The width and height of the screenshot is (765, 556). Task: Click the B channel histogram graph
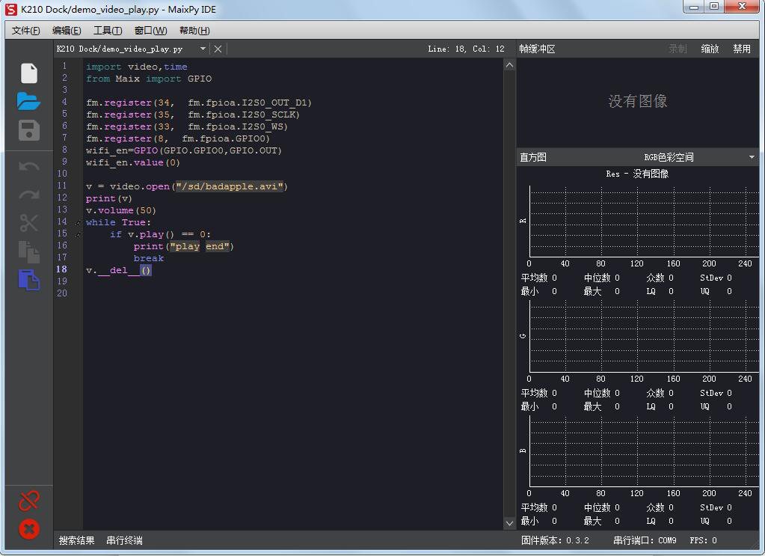pos(644,451)
